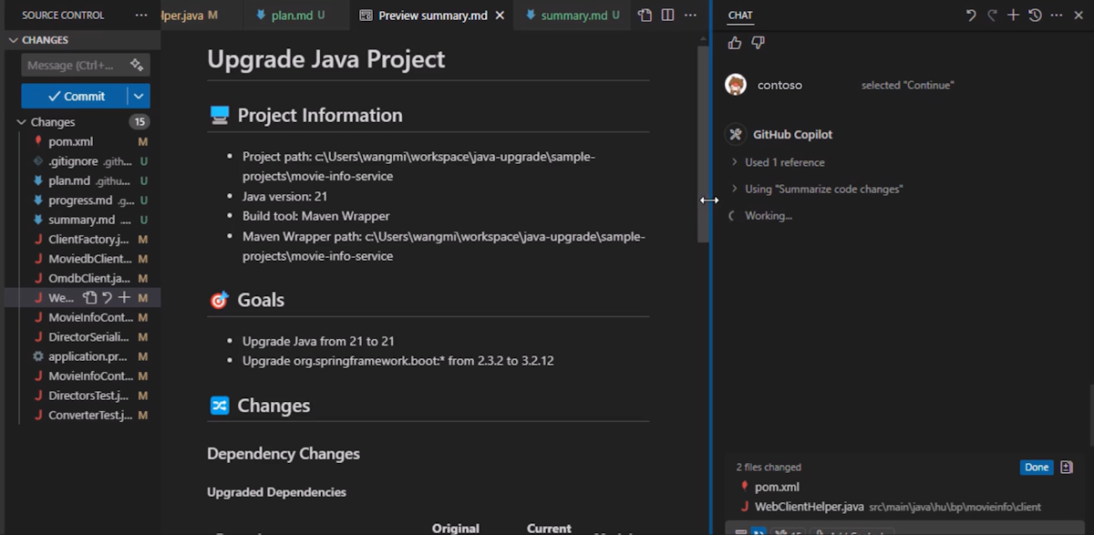The height and width of the screenshot is (535, 1094).
Task: Click the Done button in chat
Action: coord(1037,468)
